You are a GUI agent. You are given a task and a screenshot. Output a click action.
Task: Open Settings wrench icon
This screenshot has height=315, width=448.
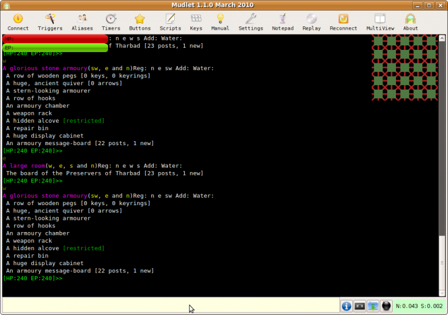[251, 22]
